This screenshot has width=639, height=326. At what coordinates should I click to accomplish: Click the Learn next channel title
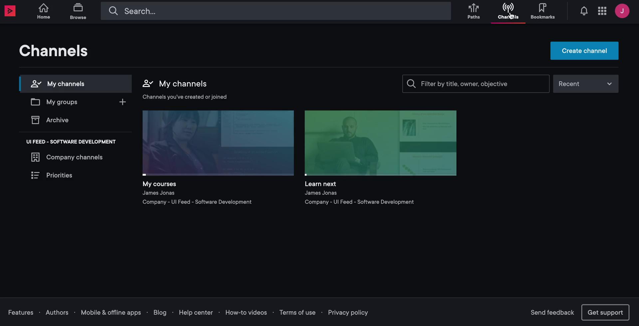tap(320, 184)
